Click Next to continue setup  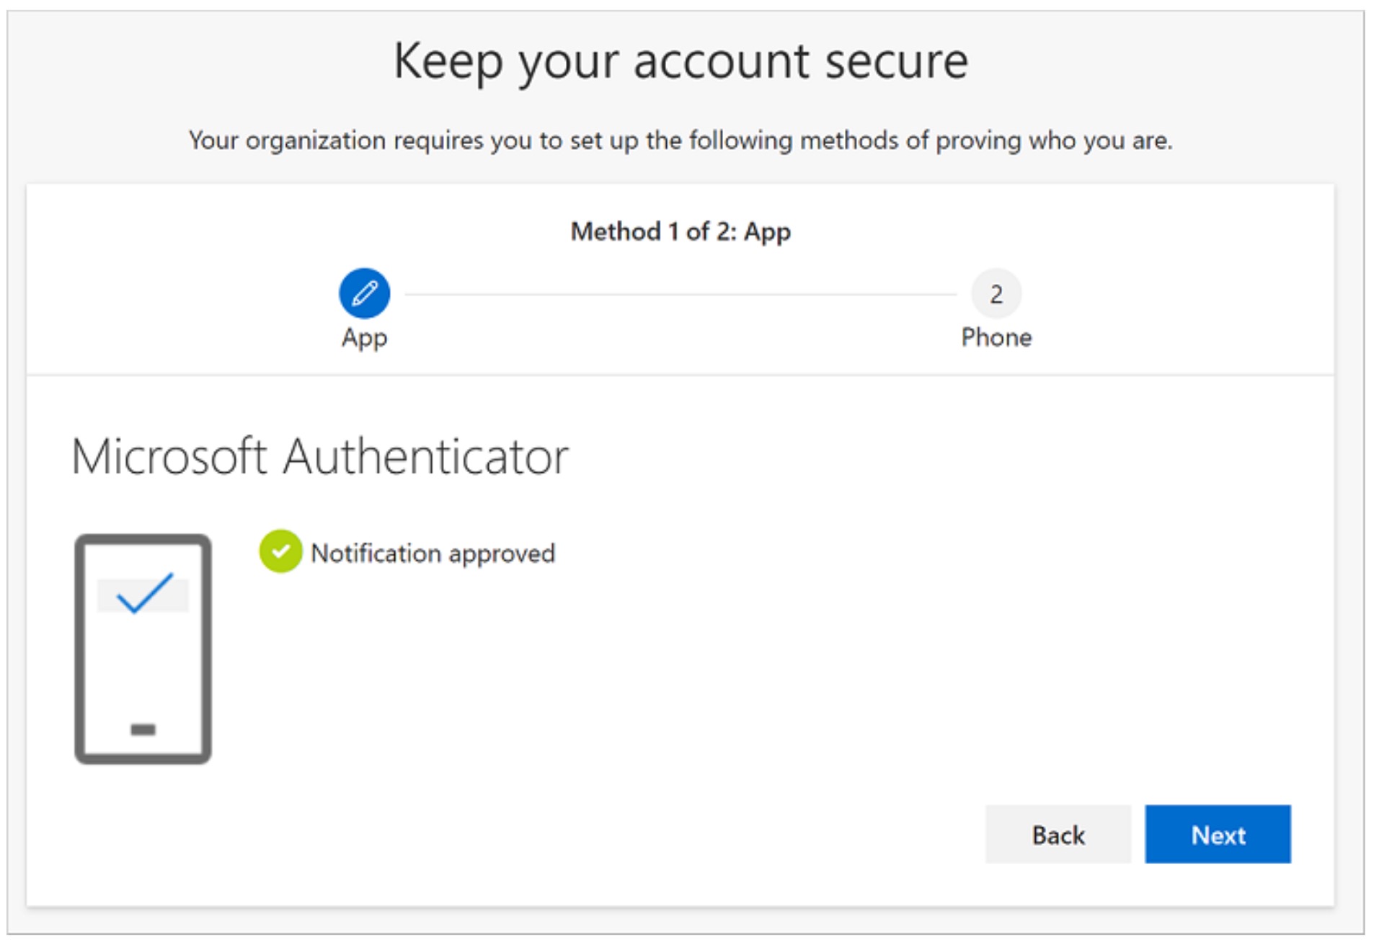click(x=1218, y=835)
